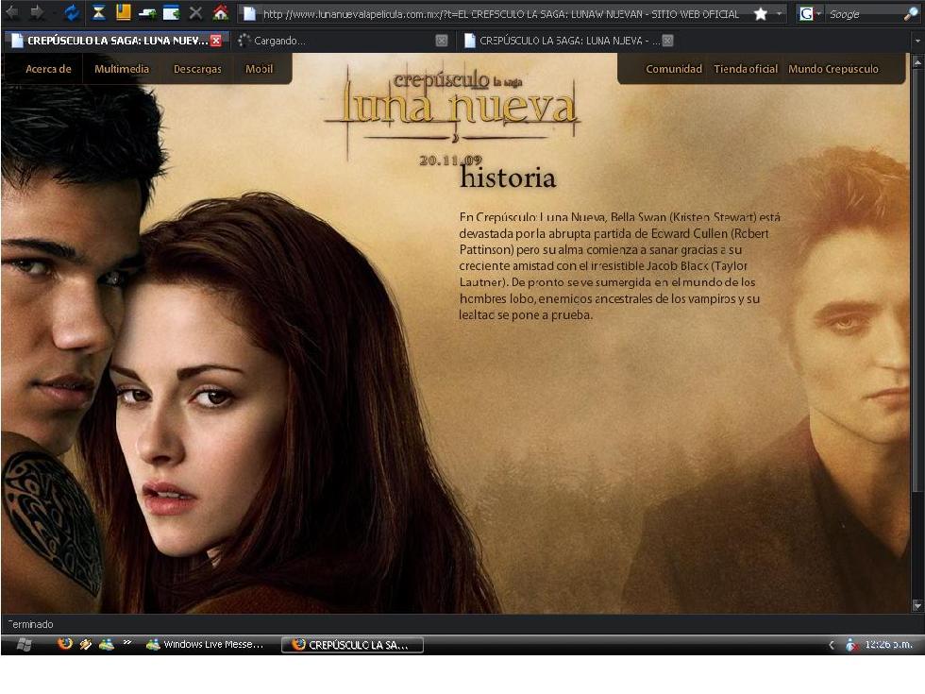Open the 'Mundo Crepúsculo' link
Screen dimensions: 925x694
(x=832, y=69)
